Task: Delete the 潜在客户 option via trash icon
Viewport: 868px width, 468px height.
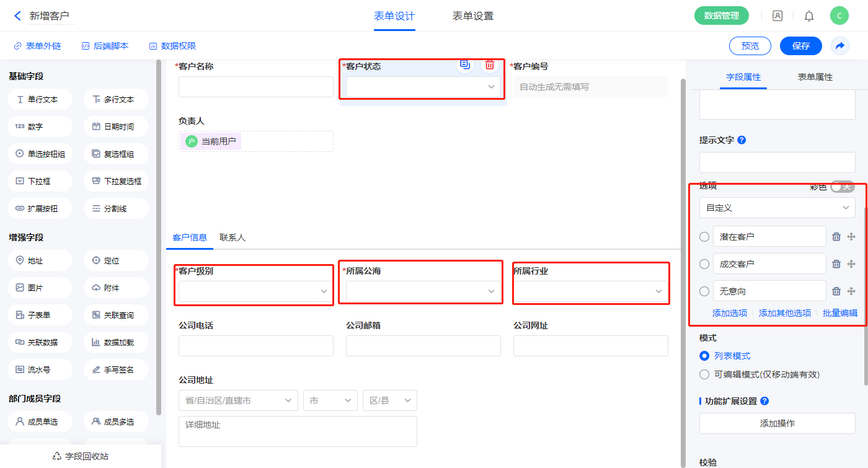Action: pyautogui.click(x=836, y=237)
